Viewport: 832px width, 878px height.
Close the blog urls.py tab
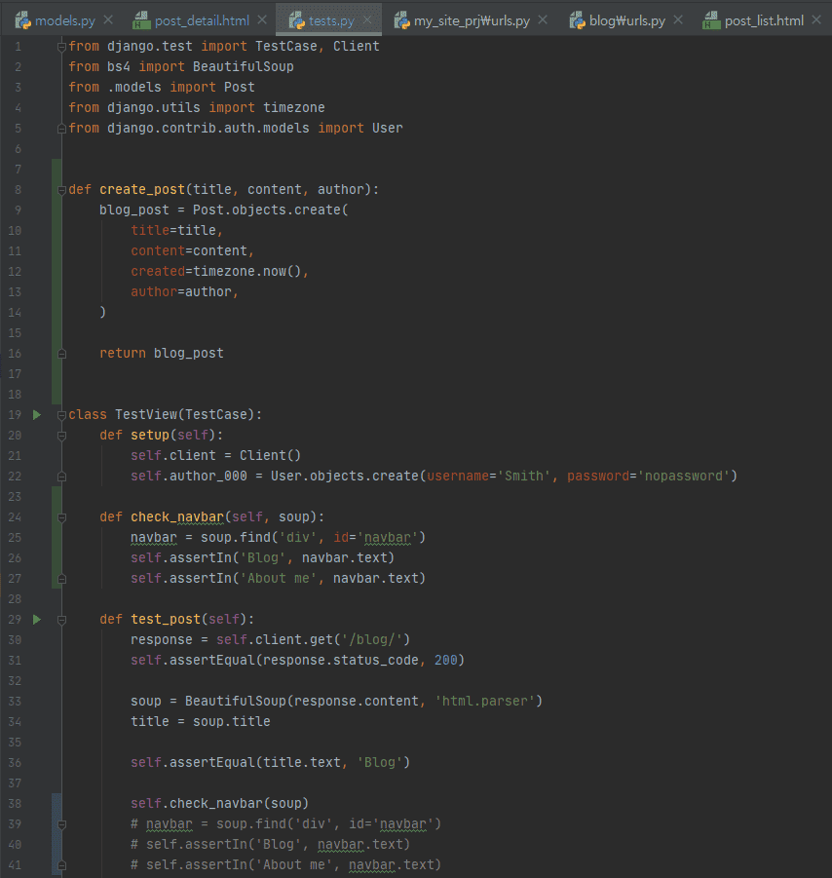click(x=678, y=20)
